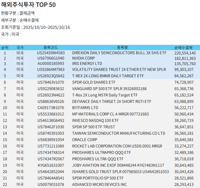This screenshot has width=200, height=188.
Task: Select the 종목코드 column header
Action: pyautogui.click(x=51, y=48)
